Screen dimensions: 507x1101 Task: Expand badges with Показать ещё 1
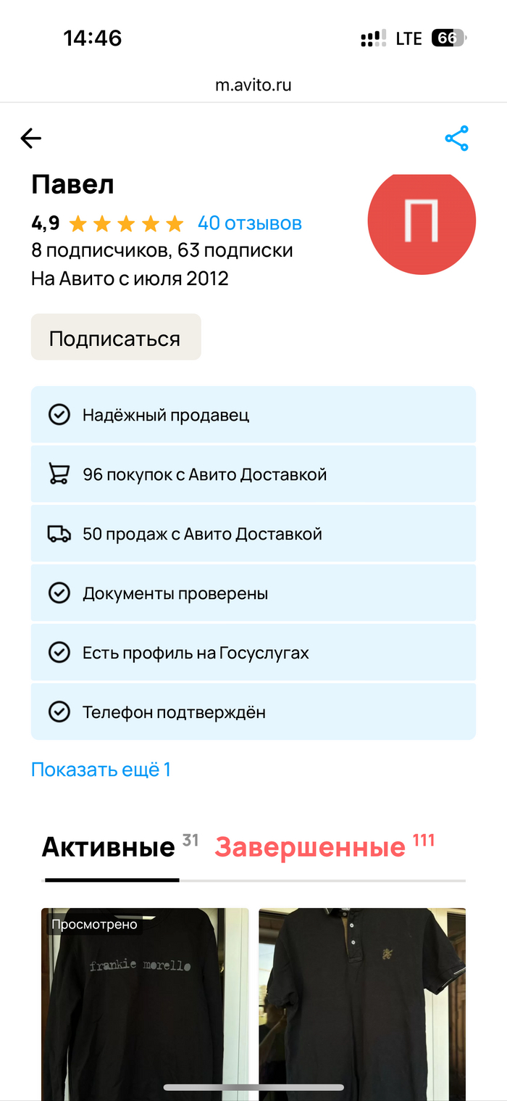[x=101, y=770]
